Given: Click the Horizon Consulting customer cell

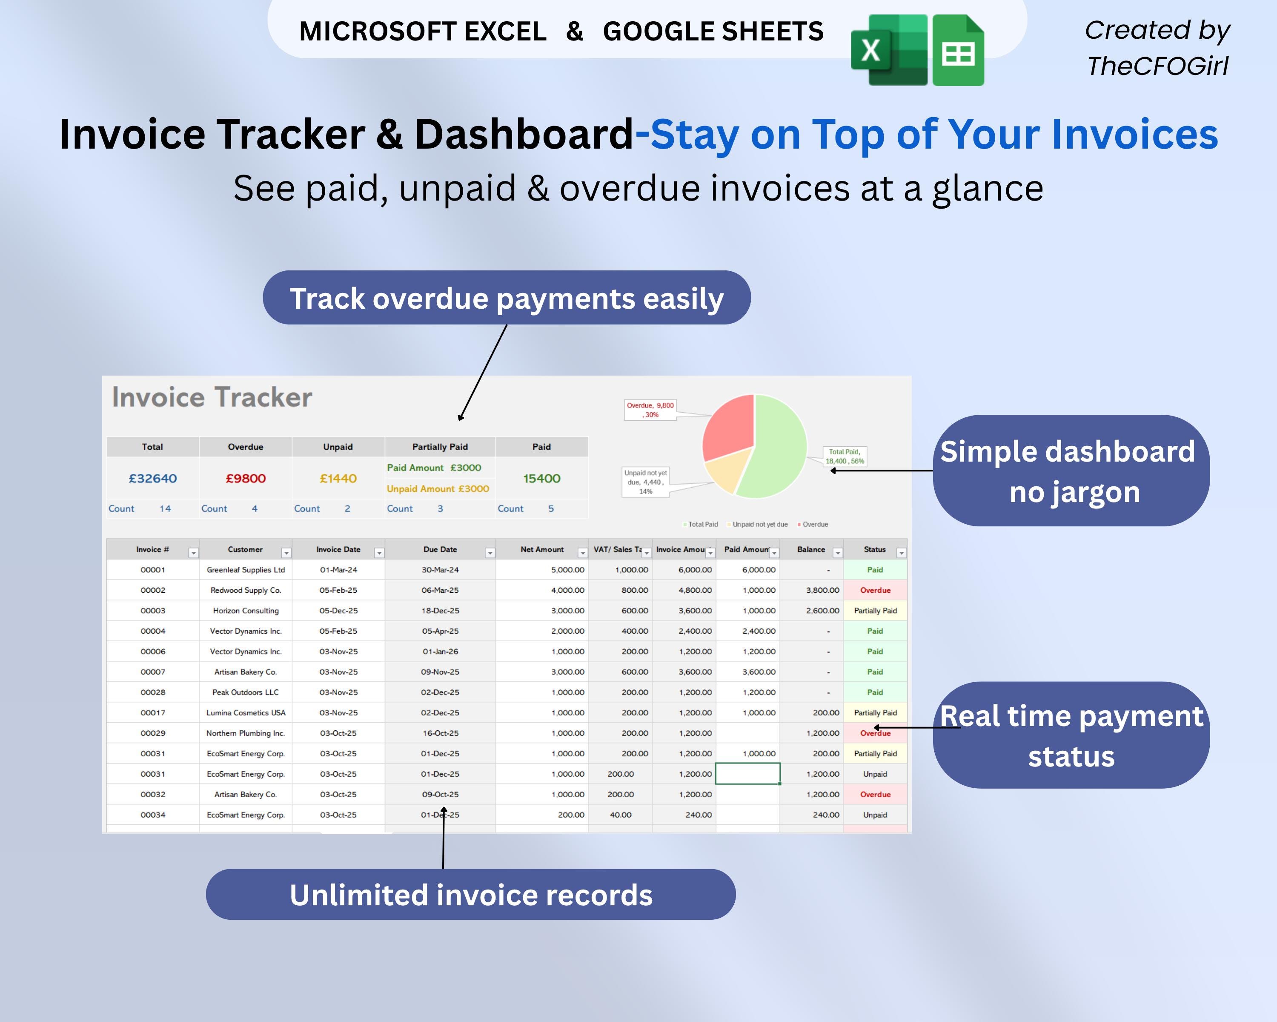Looking at the screenshot, I should tap(246, 611).
